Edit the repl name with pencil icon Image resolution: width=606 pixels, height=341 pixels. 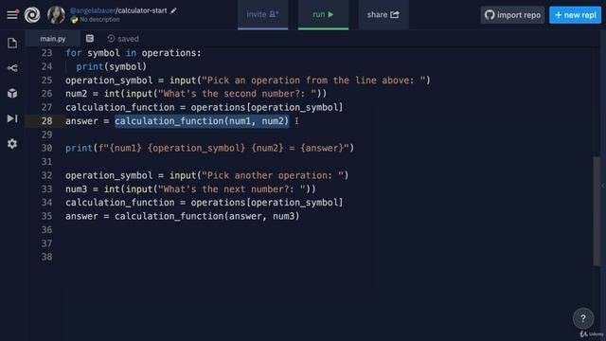pyautogui.click(x=173, y=10)
